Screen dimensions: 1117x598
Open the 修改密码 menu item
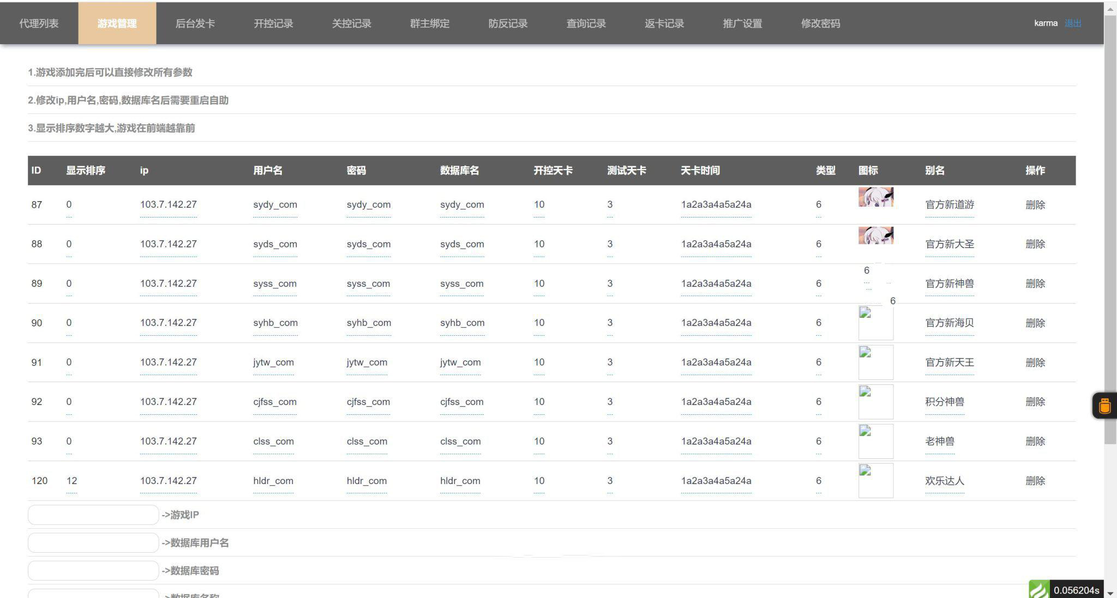coord(820,23)
